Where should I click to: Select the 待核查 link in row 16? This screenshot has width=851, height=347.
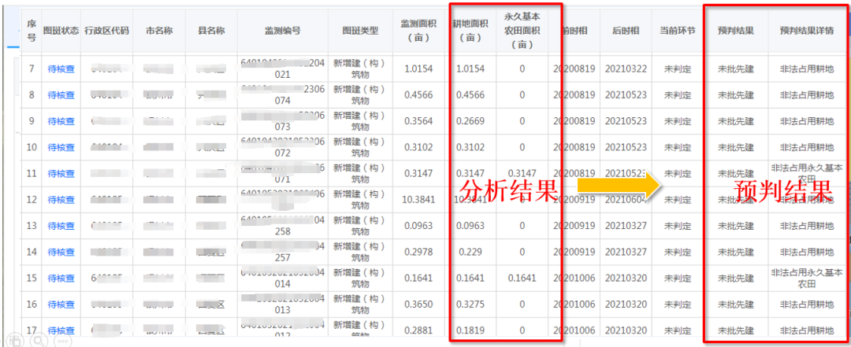pos(61,304)
